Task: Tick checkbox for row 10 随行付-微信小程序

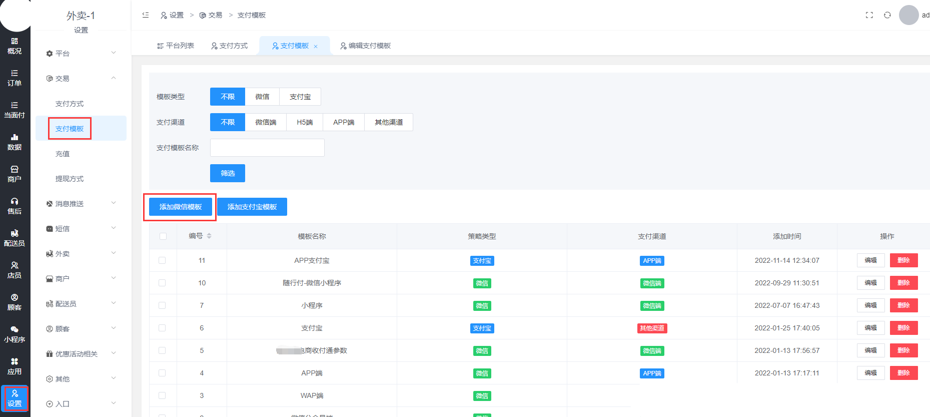Action: click(162, 283)
